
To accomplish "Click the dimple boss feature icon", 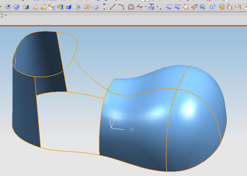I will (77, 7).
